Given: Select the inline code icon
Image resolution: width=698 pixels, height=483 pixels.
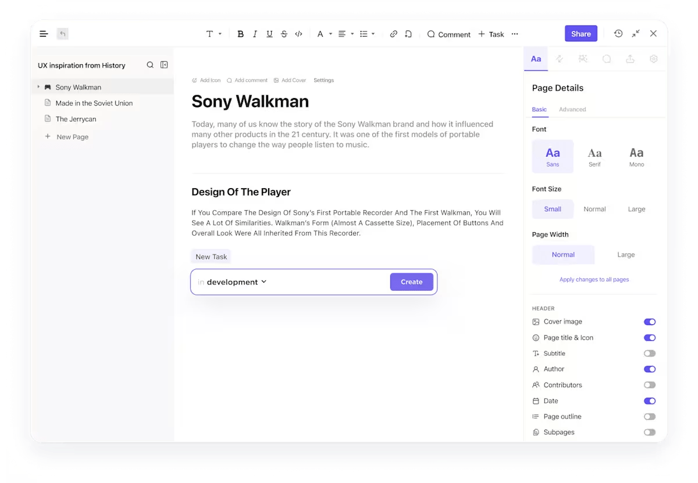Looking at the screenshot, I should (298, 34).
